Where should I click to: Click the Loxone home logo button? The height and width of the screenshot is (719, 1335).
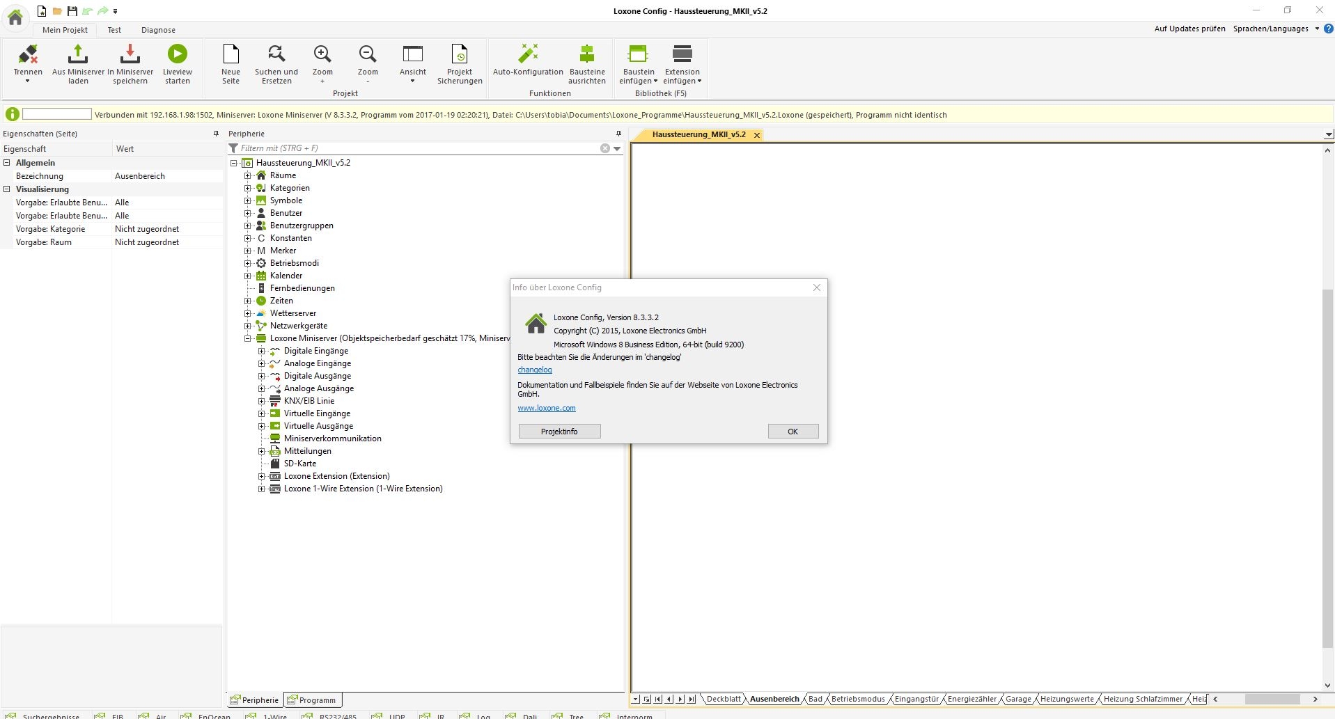15,17
